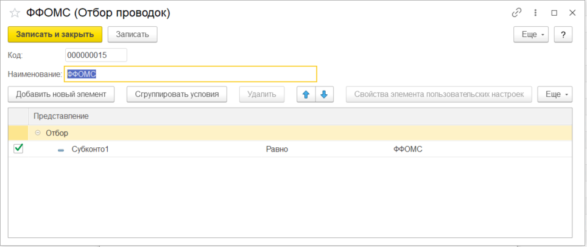Select the Равно comparison cell
The image size is (587, 247).
point(276,149)
